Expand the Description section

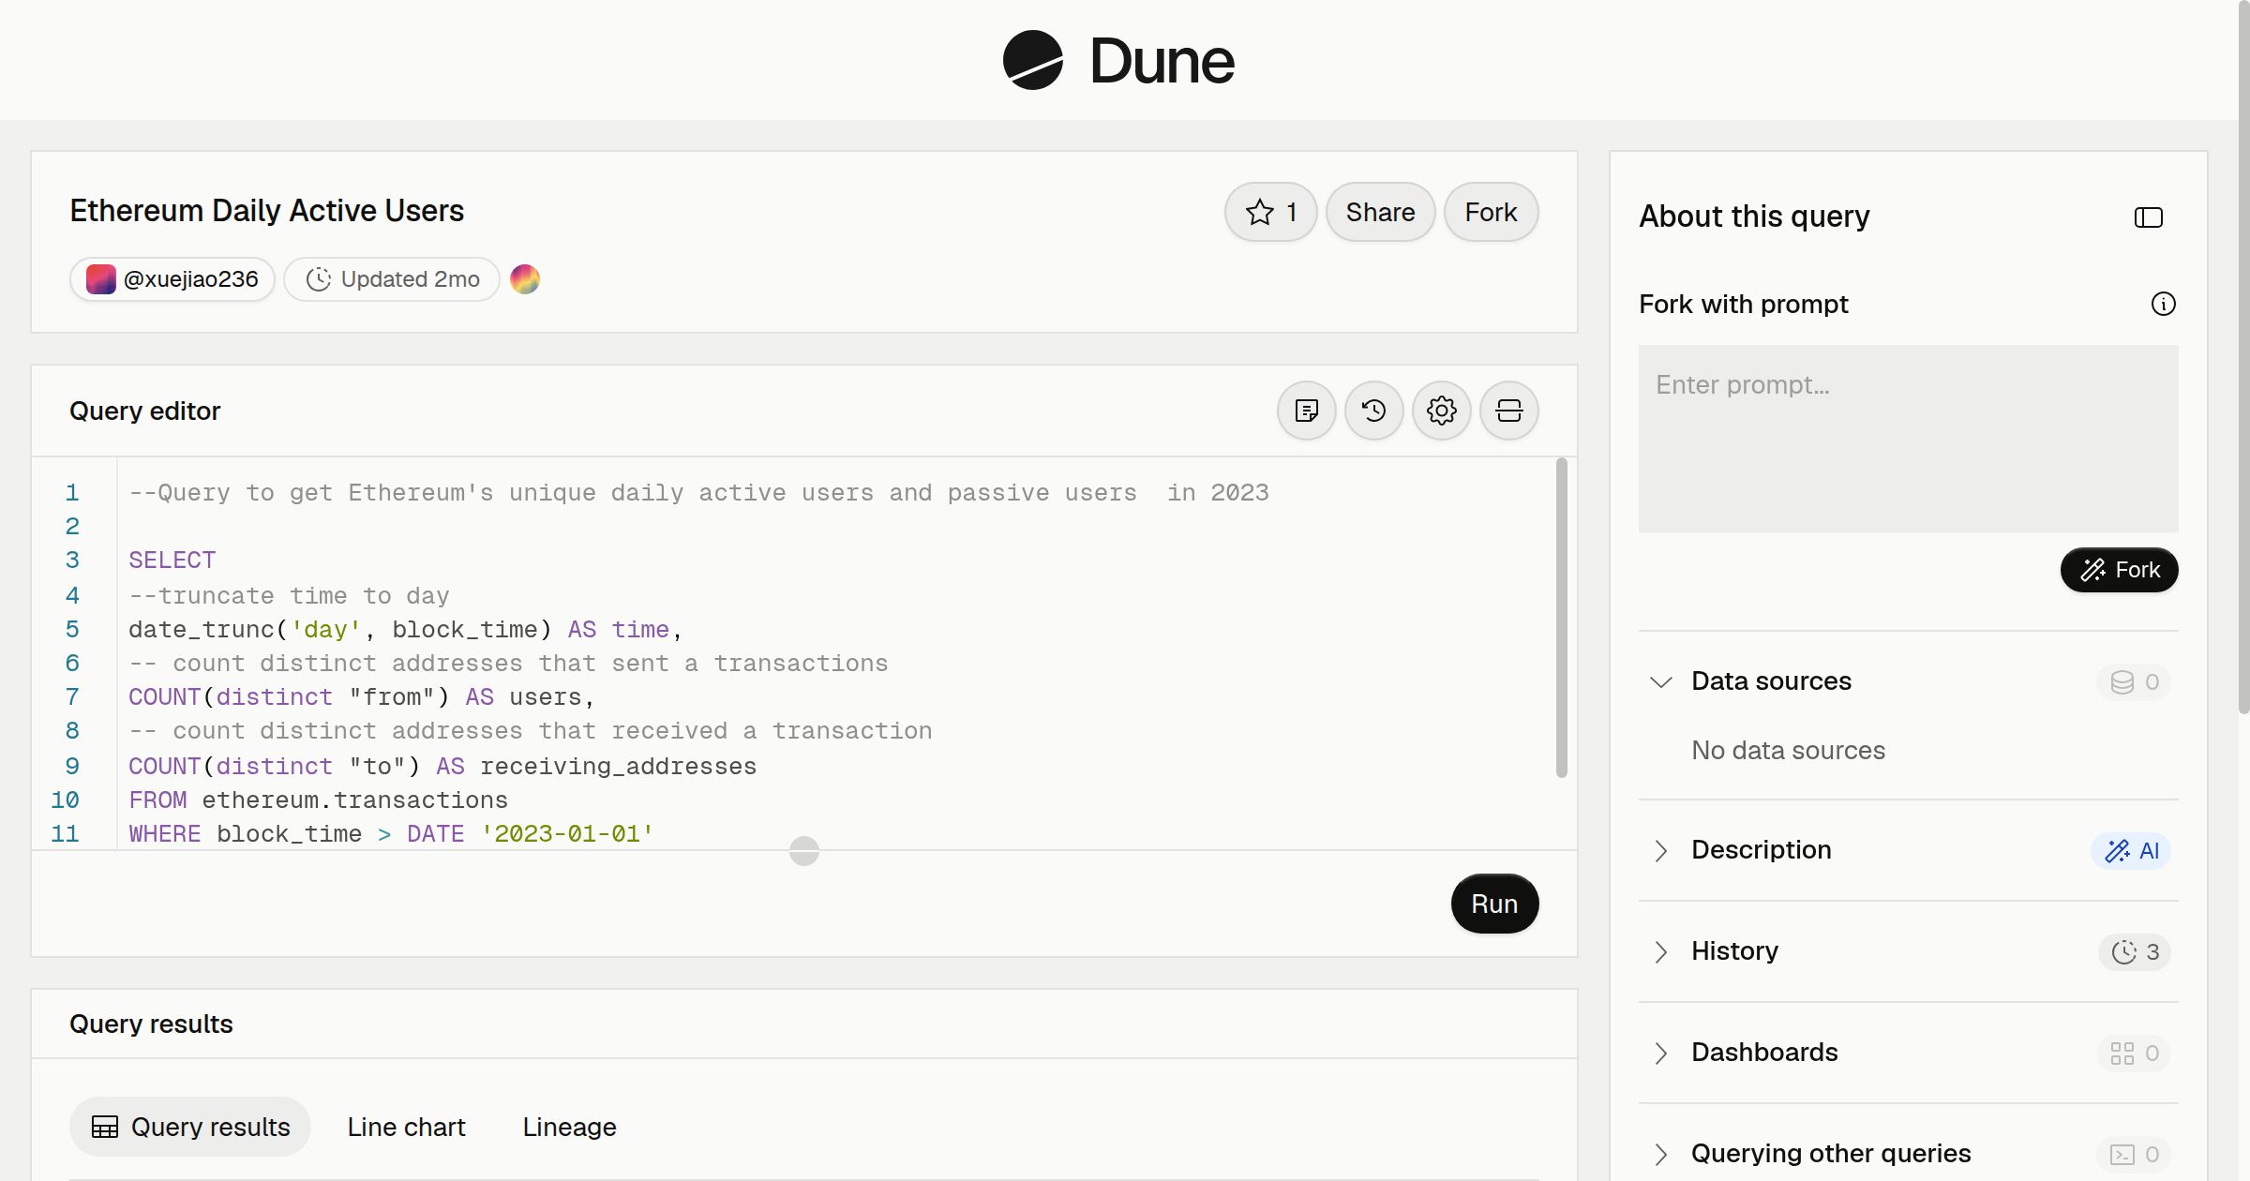pos(1661,850)
